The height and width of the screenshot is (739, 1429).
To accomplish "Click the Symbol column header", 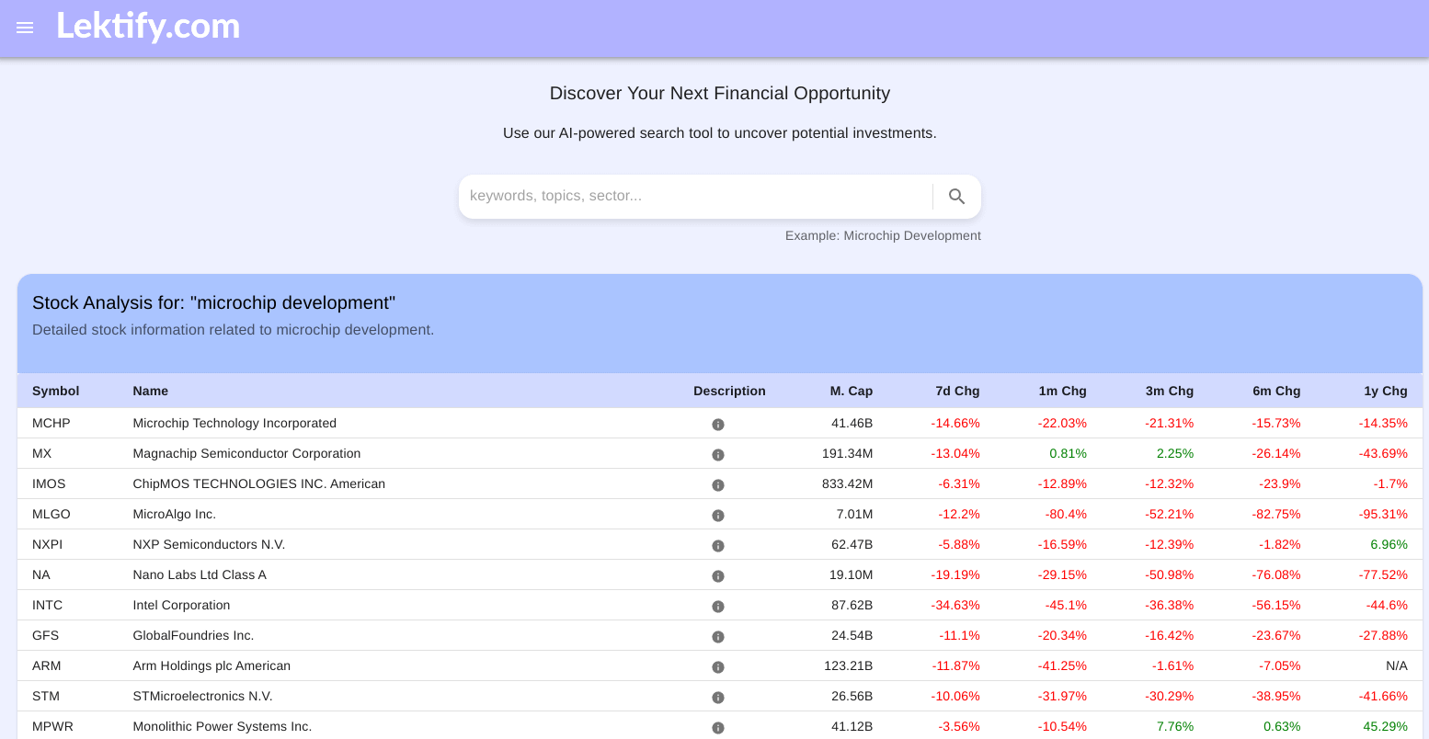I will (56, 391).
